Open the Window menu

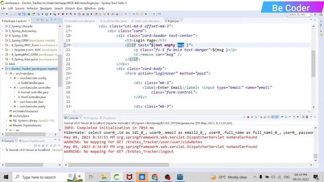point(90,9)
